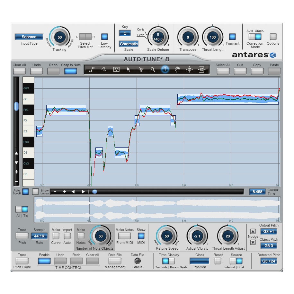Click the Copy button
This screenshot has height=294, width=294.
pyautogui.click(x=257, y=71)
